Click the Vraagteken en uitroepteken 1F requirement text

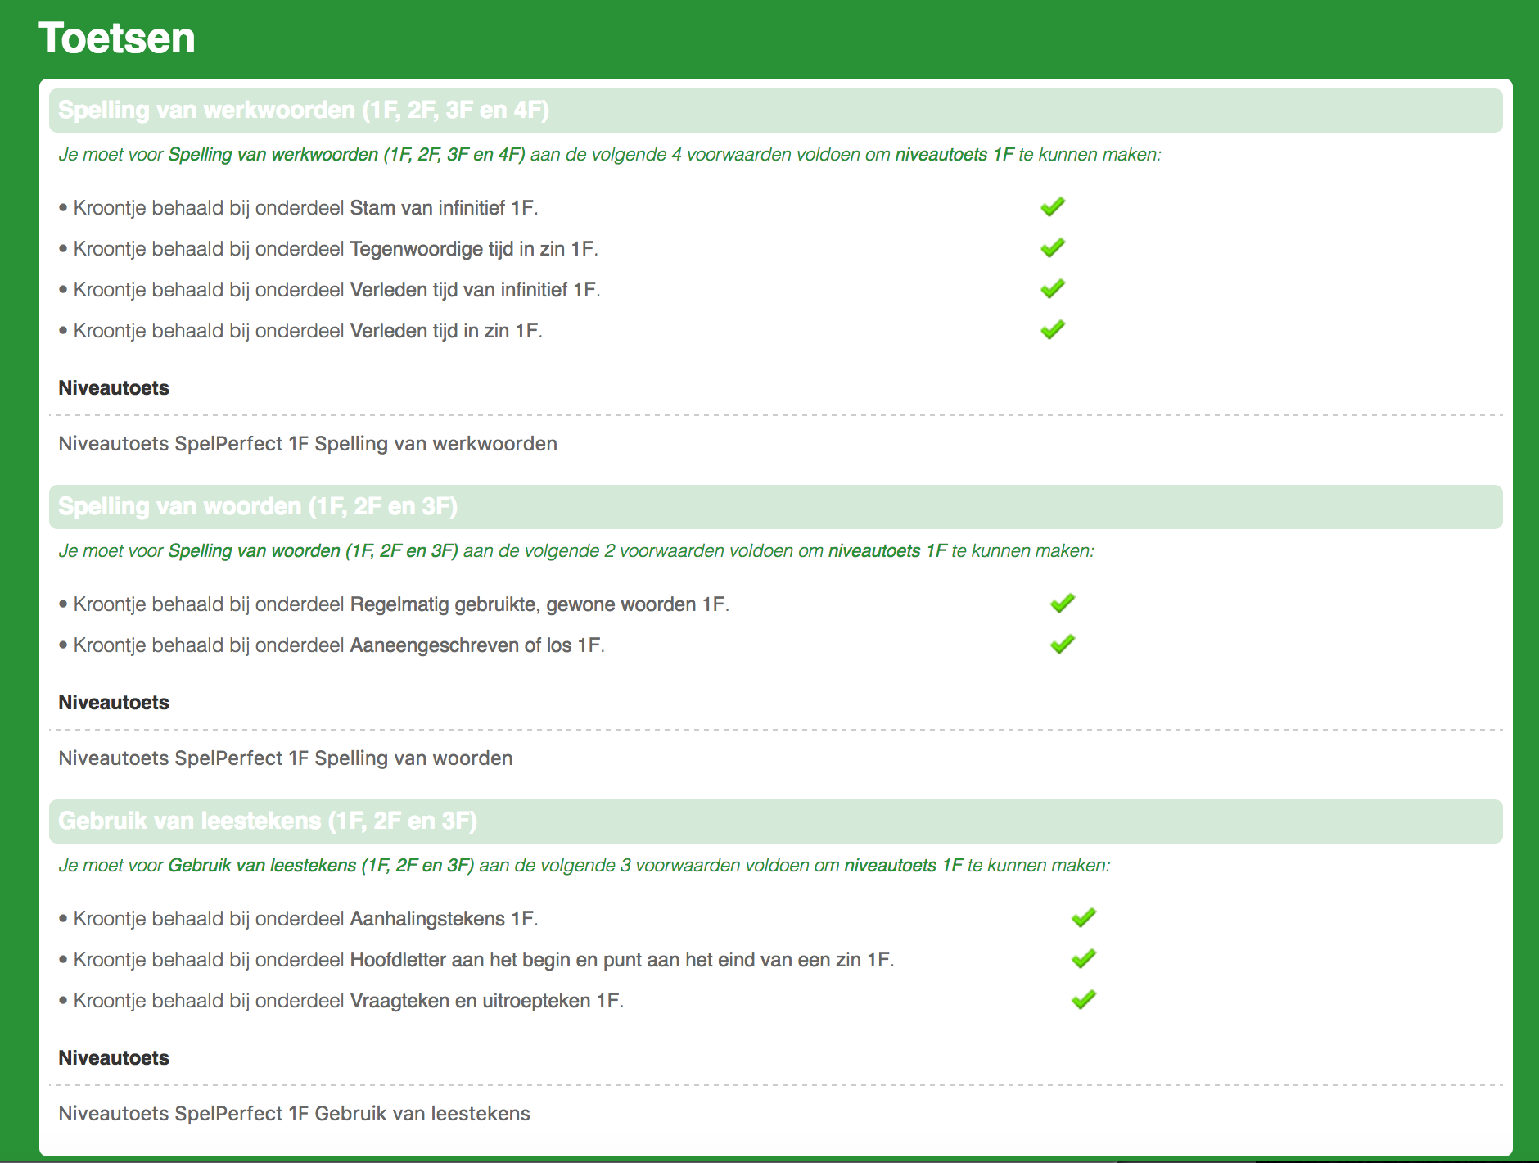pos(486,1001)
